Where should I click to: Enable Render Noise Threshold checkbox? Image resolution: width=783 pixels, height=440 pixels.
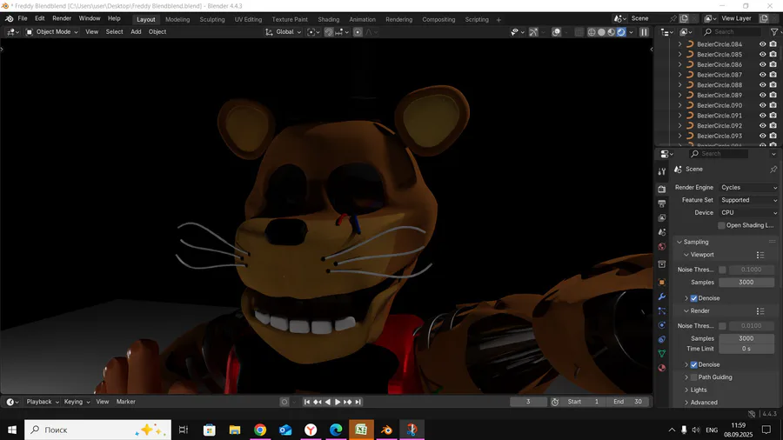tap(722, 326)
